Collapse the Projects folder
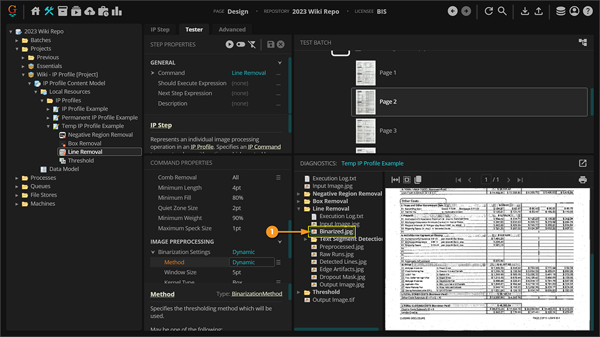Image resolution: width=600 pixels, height=337 pixels. (x=17, y=49)
